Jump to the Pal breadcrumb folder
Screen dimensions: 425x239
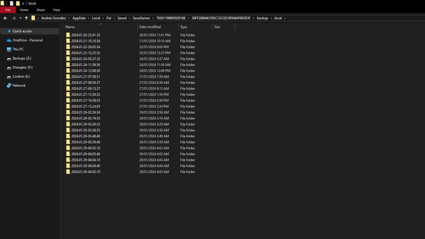point(109,18)
